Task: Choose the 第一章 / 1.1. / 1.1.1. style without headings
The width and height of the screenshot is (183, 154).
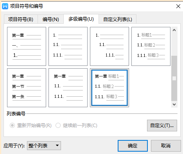Action: point(68,88)
